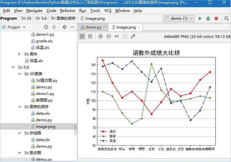
Task: Zoom in on the image
Action: pos(100,36)
